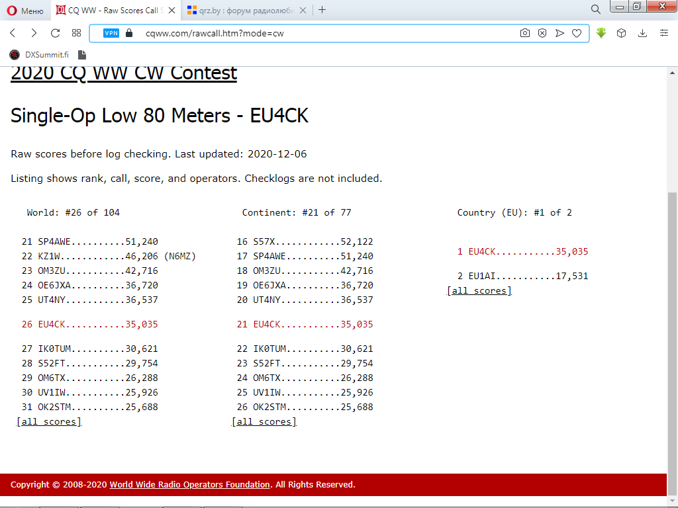Click the search tabs magnifier icon
This screenshot has width=678, height=508.
[596, 9]
